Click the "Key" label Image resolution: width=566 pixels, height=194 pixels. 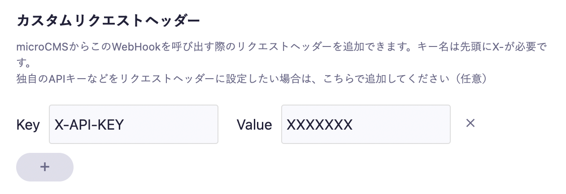pos(28,125)
